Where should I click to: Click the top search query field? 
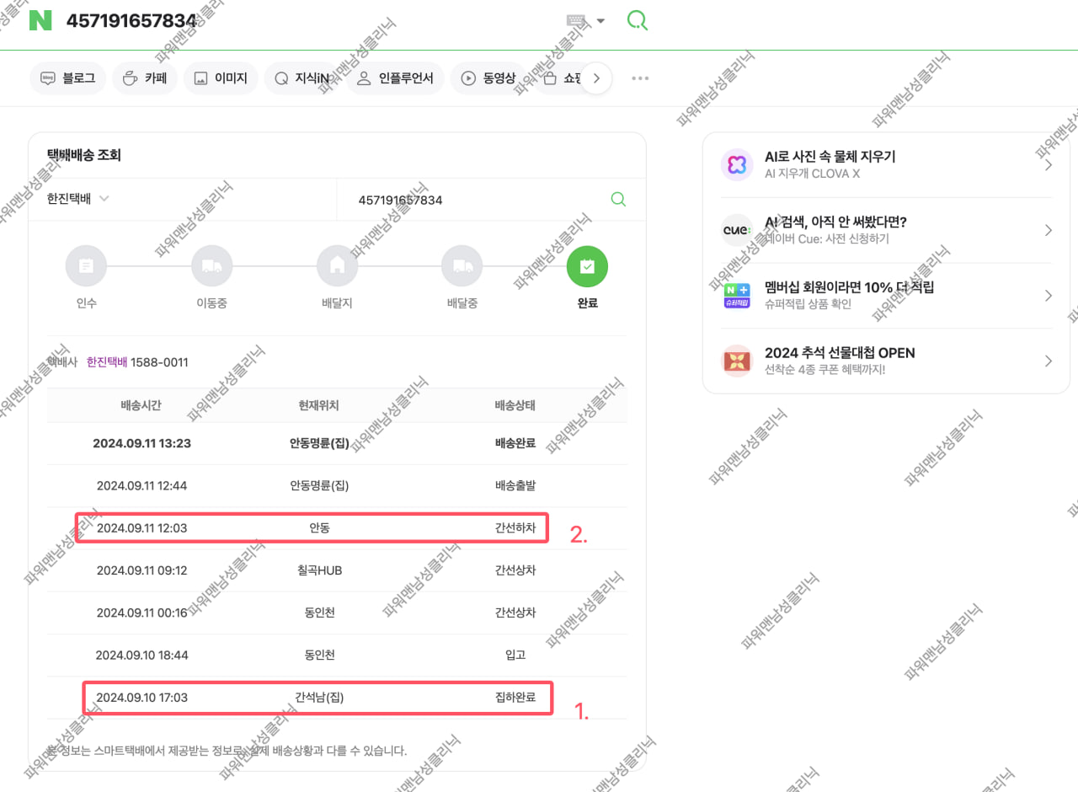pos(312,21)
